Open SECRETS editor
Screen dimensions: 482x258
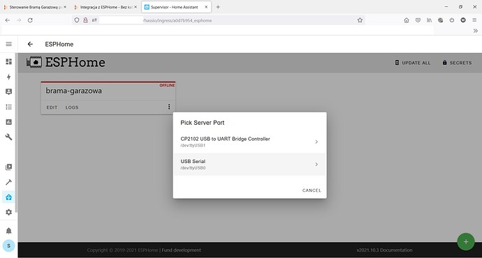pos(457,63)
